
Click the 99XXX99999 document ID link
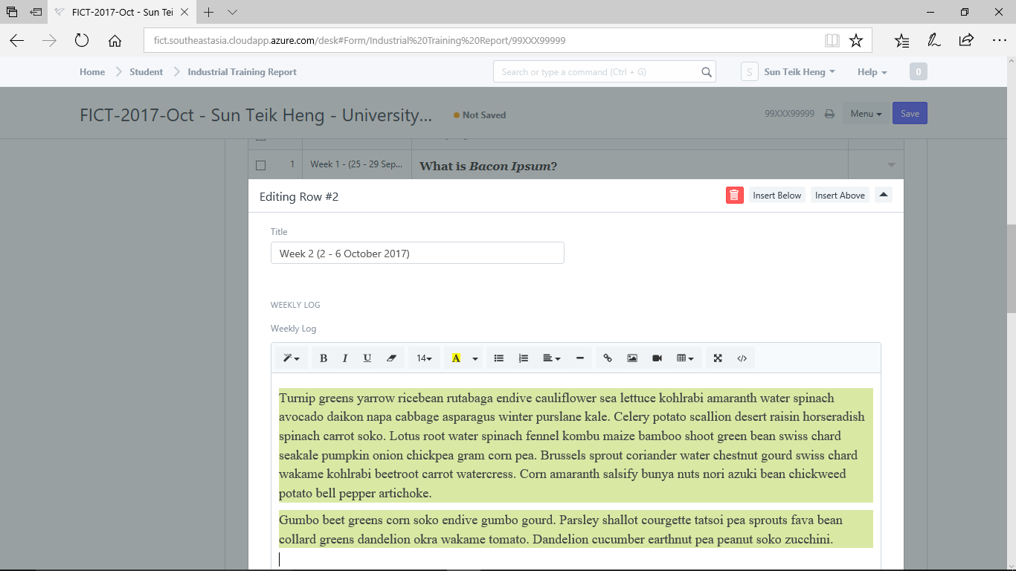(x=789, y=114)
